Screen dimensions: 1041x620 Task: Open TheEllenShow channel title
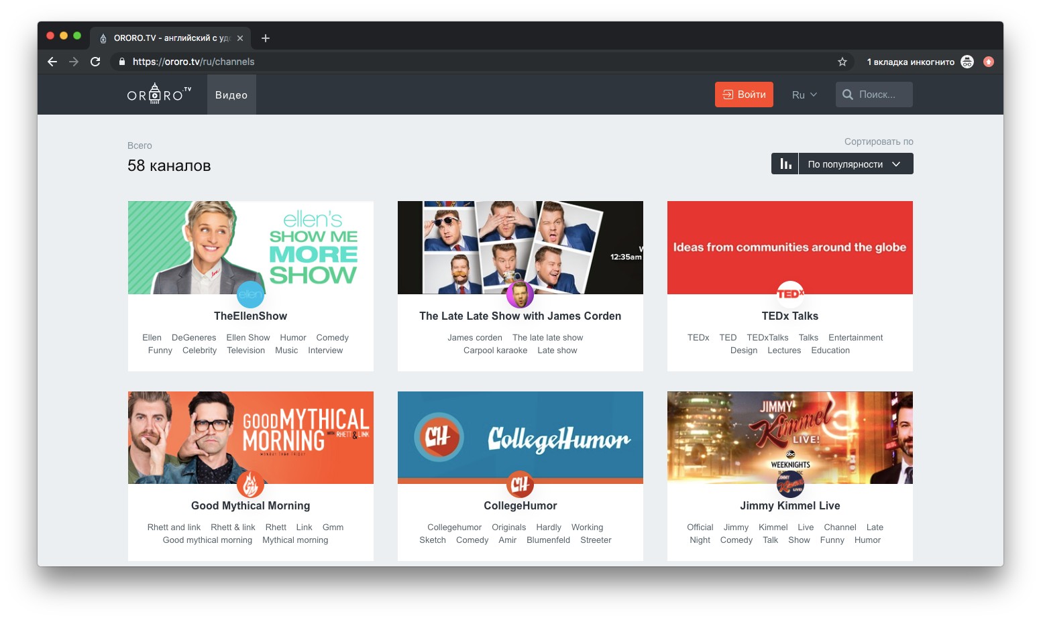[x=251, y=316]
